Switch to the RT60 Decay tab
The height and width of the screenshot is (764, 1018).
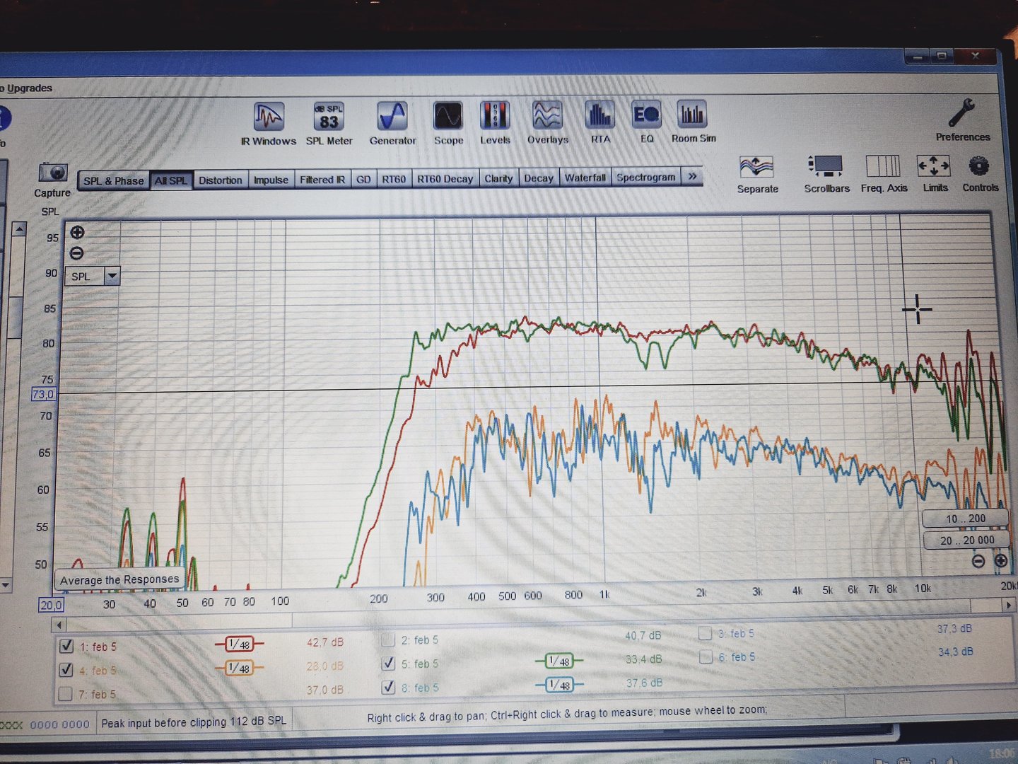[445, 178]
